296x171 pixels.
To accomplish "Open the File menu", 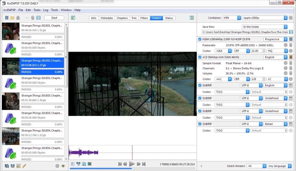I will (x=21, y=10).
